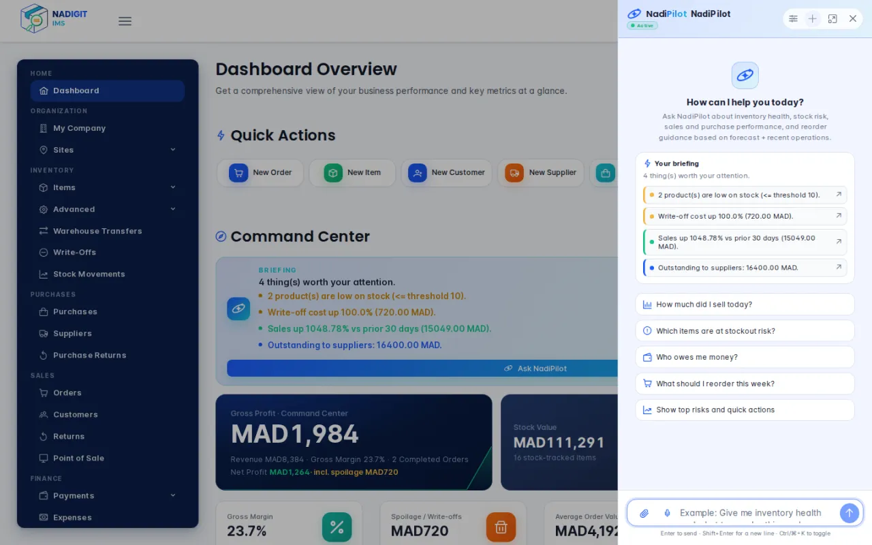The width and height of the screenshot is (872, 545).
Task: Ask 'Which items are at stockout risk?'
Action: 745,331
